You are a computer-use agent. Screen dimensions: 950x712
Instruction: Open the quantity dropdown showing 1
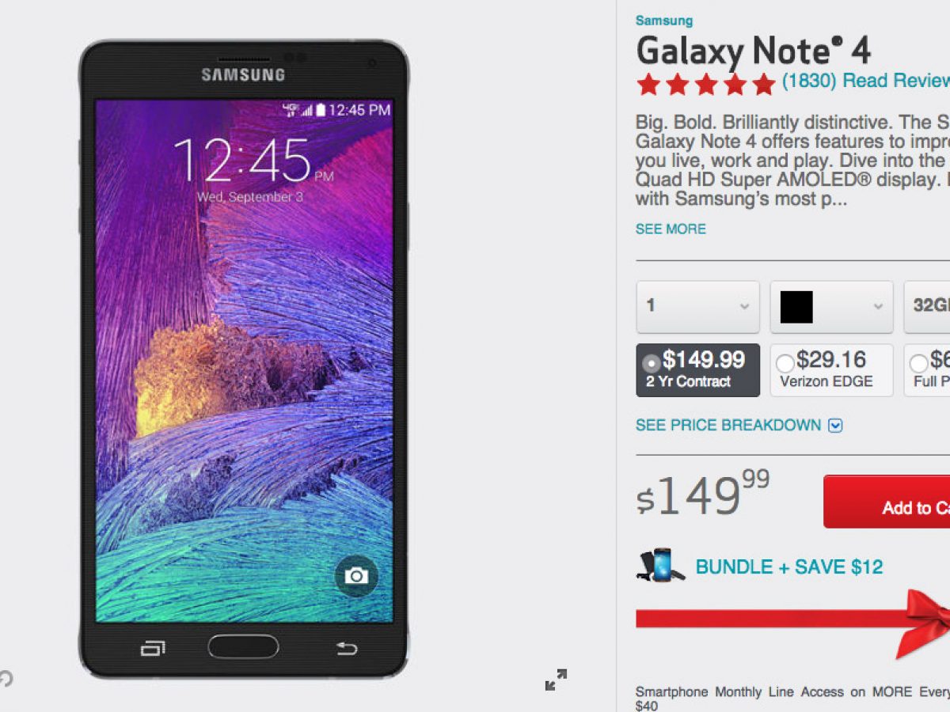[x=697, y=307]
